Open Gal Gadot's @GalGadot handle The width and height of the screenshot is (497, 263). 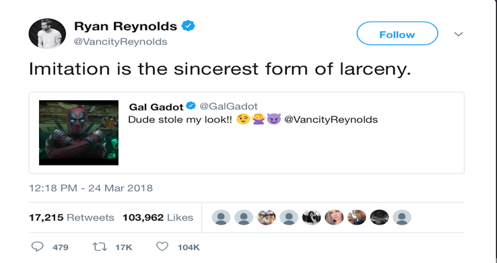point(228,106)
